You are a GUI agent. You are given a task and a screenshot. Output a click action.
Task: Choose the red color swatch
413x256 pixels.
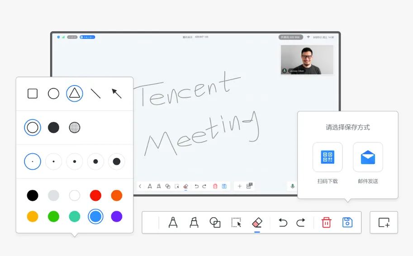(95, 195)
